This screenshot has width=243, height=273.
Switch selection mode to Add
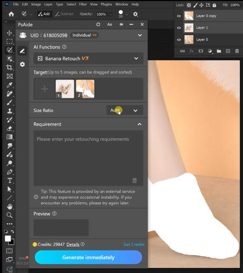tap(44, 14)
